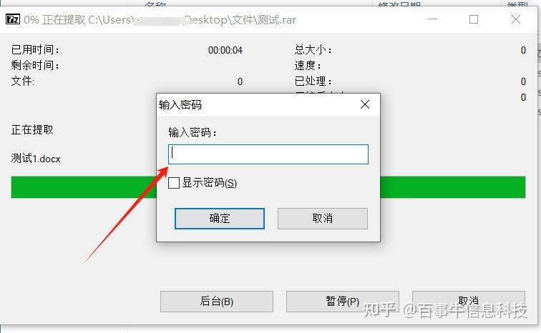This screenshot has height=333, width=541.
Task: Close the 输入密码 dialog with X
Action: (x=365, y=104)
